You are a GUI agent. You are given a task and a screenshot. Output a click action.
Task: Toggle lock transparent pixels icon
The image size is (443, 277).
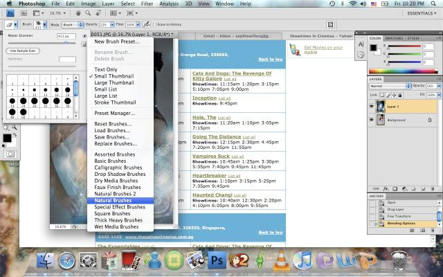coord(382,96)
